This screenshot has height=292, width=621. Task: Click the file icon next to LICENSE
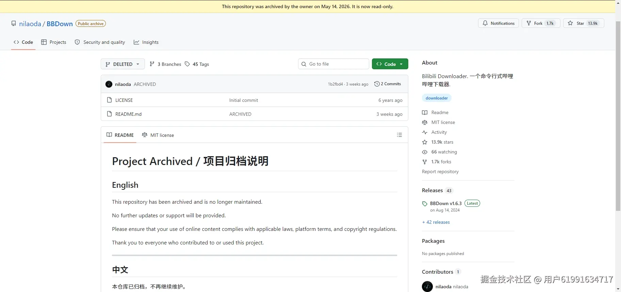(109, 100)
